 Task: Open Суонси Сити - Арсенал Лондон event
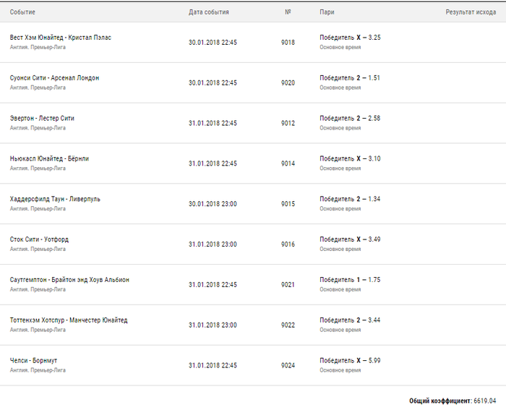point(54,78)
